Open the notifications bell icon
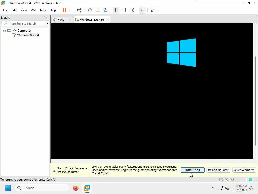 251,188
